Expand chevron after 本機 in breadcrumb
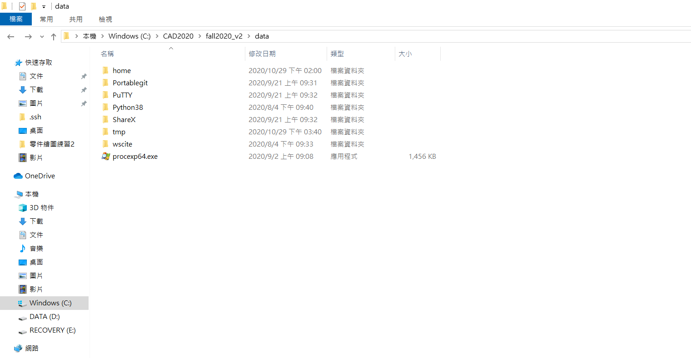 [102, 36]
